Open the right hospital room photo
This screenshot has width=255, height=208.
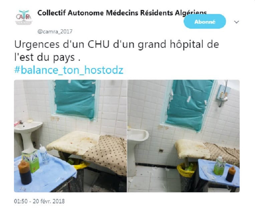[x=184, y=136]
